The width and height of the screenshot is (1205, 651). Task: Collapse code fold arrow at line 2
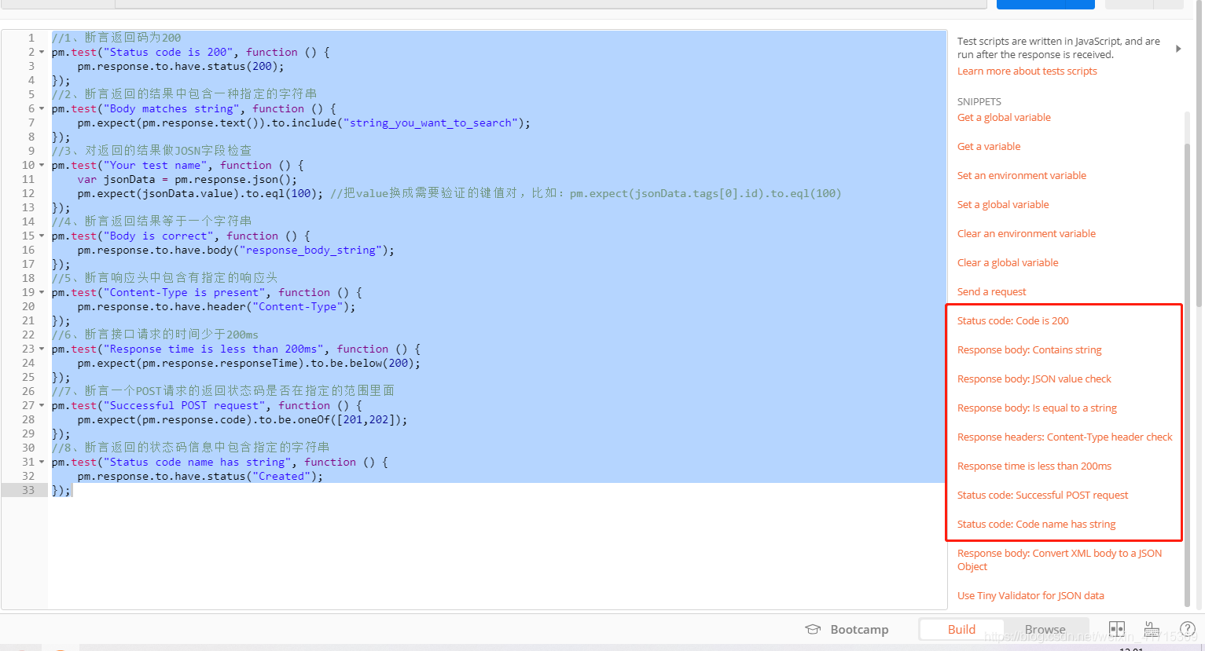42,52
